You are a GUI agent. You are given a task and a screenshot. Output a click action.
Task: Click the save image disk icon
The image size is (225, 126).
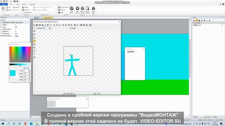(x=40, y=25)
